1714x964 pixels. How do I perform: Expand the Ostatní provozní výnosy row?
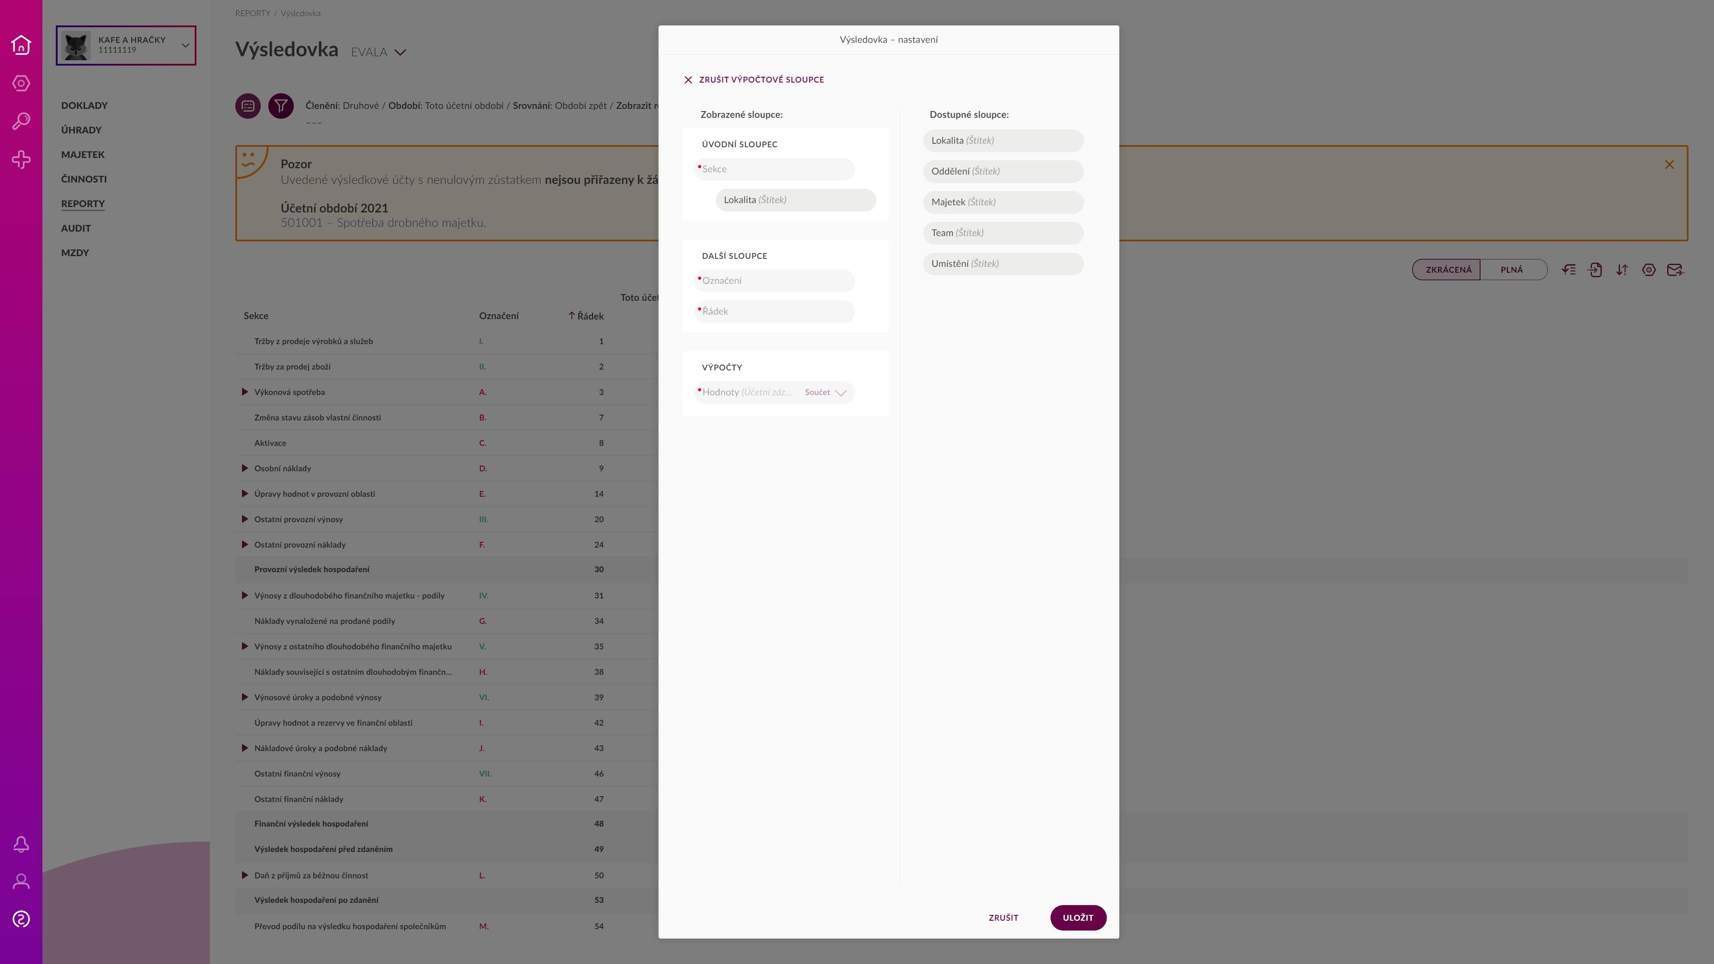click(x=244, y=519)
